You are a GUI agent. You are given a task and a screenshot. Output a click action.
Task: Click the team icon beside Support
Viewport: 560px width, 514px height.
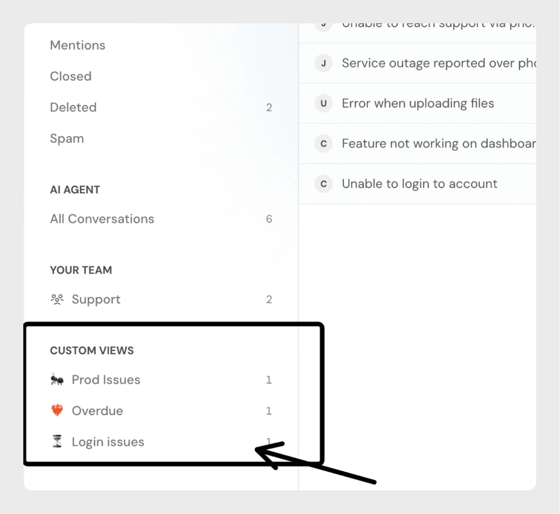[x=57, y=299]
